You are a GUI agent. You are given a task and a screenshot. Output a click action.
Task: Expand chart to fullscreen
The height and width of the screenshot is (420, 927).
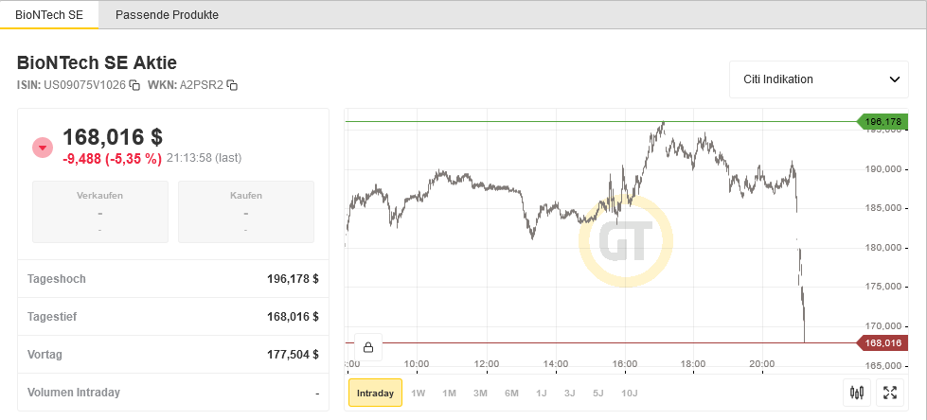[x=889, y=393]
